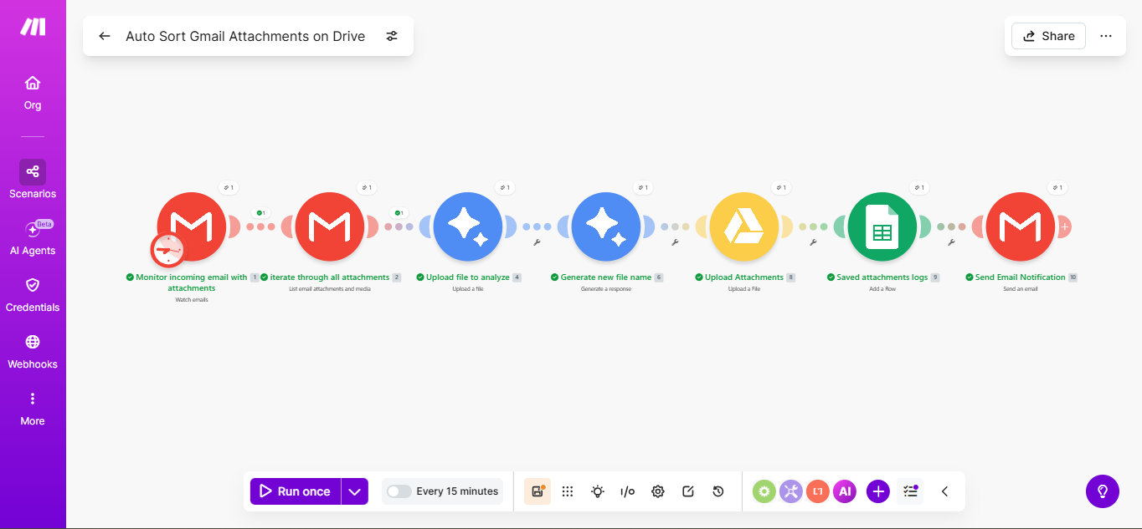Open the More menu in the sidebar

pyautogui.click(x=33, y=409)
